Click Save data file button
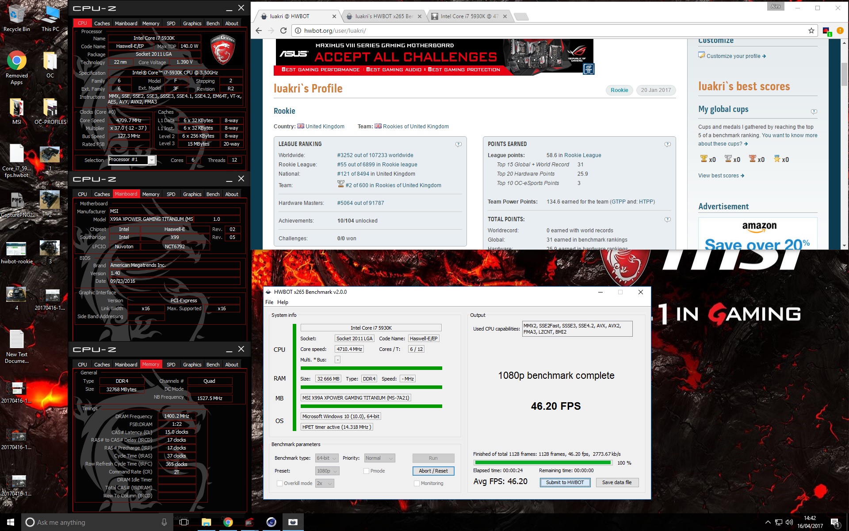Screen dimensions: 849x531 pyautogui.click(x=617, y=482)
